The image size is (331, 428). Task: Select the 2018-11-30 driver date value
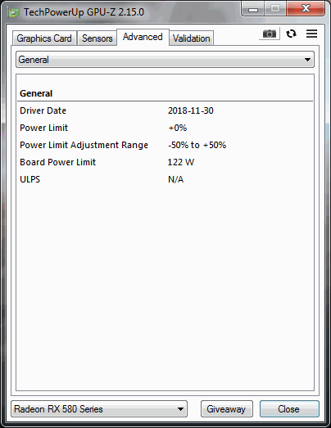(191, 110)
